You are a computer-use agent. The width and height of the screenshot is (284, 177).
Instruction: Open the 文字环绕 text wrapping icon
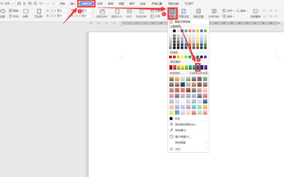(x=214, y=13)
